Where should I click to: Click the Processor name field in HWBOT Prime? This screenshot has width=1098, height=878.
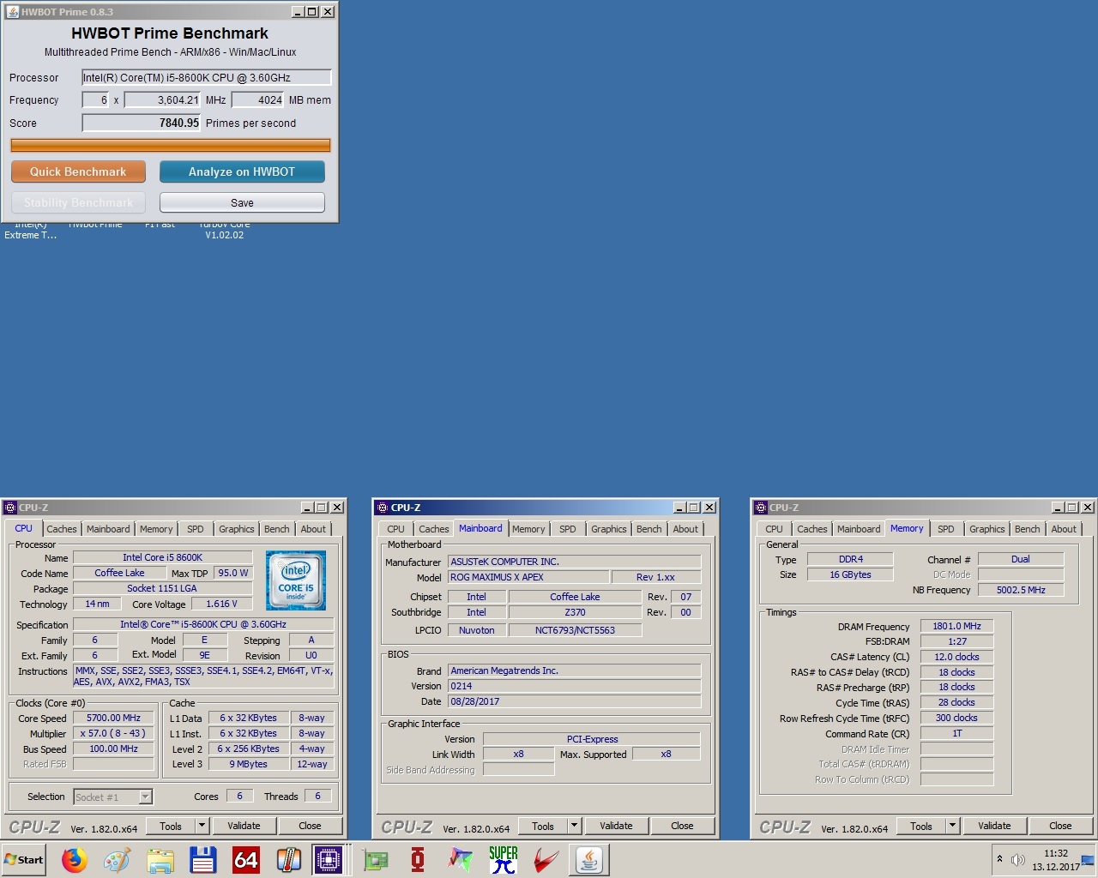(x=206, y=77)
